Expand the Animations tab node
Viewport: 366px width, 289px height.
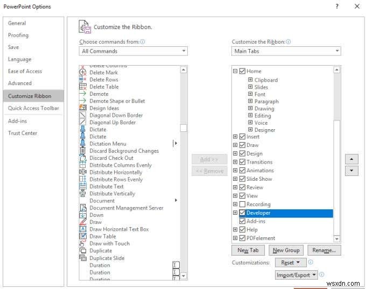tap(235, 170)
